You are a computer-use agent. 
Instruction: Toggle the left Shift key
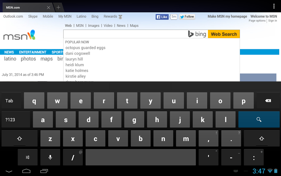(20, 138)
